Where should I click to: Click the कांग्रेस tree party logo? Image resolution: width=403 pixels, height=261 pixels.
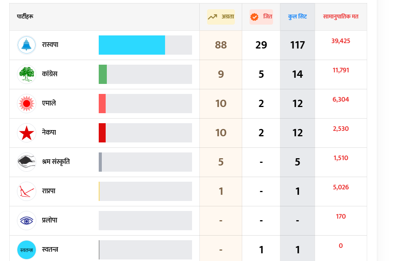click(x=27, y=74)
